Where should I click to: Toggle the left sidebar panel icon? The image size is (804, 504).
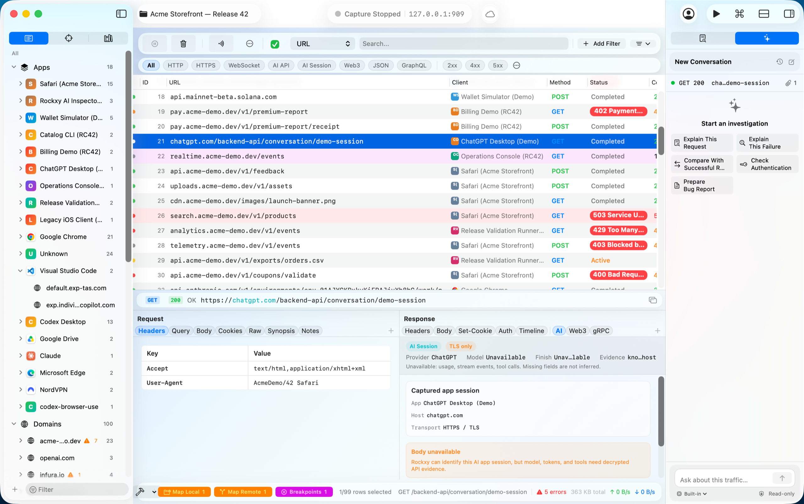[x=121, y=14]
